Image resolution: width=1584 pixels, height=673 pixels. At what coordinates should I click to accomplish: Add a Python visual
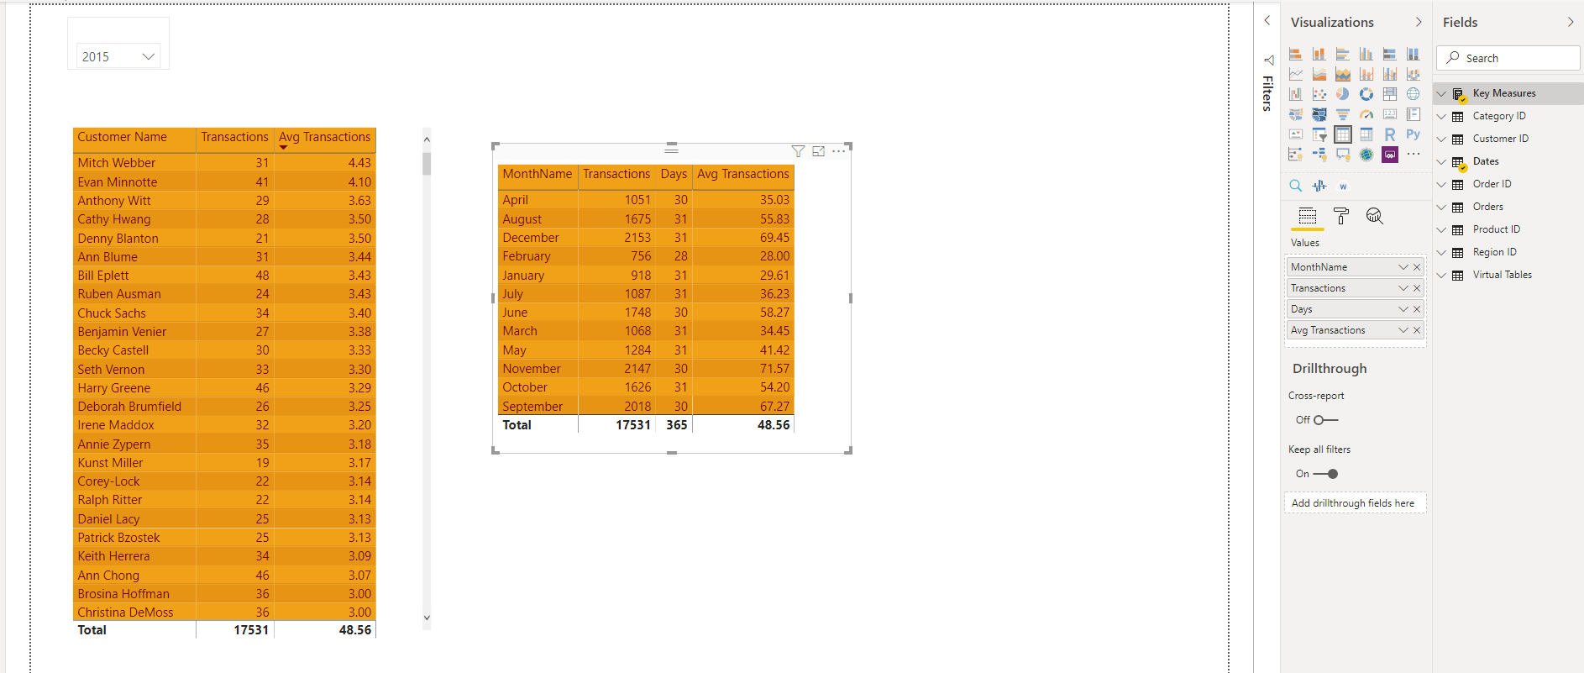[x=1414, y=134]
